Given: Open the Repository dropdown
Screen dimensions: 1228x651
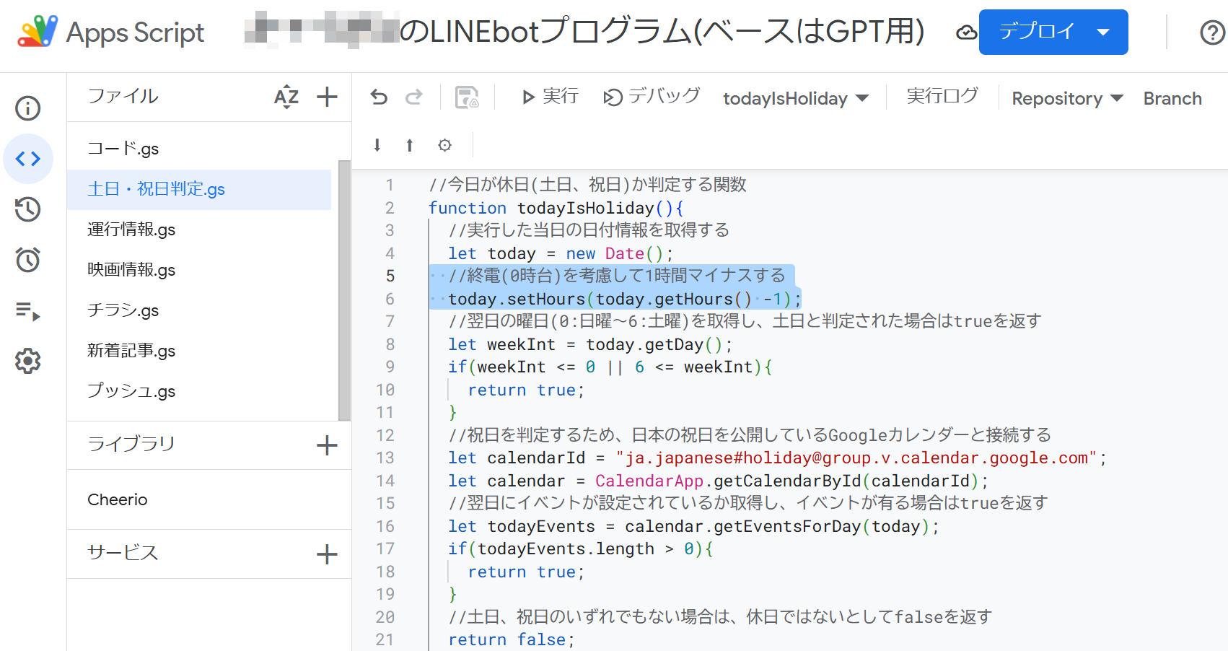Looking at the screenshot, I should click(x=1066, y=98).
